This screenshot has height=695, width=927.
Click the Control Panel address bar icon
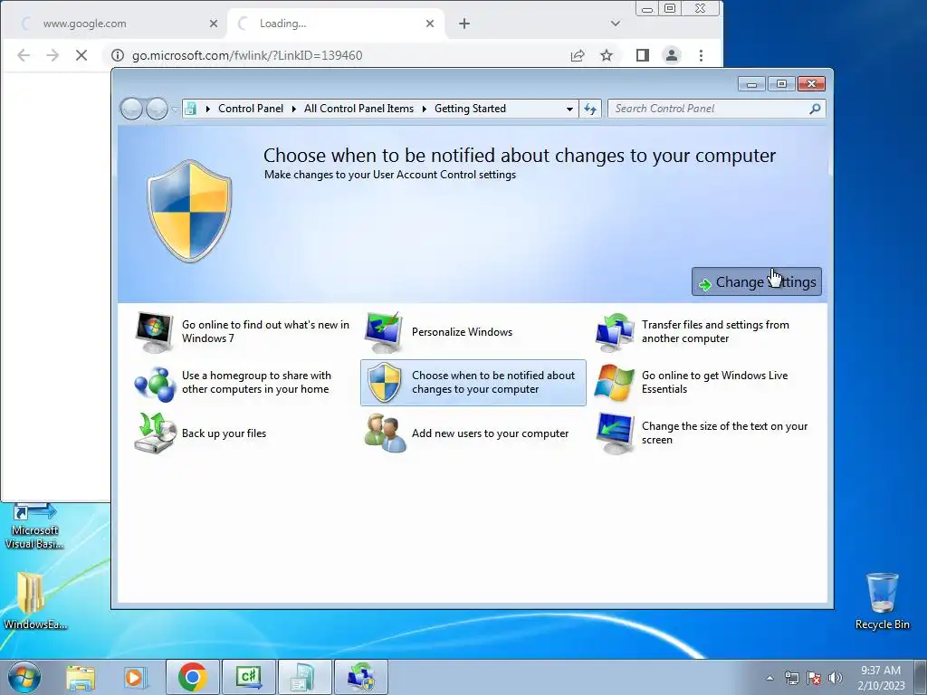190,109
